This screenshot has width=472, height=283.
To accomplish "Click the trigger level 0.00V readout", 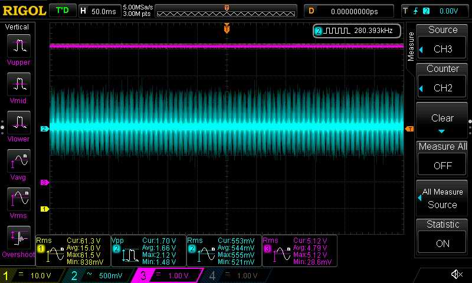I will point(448,11).
